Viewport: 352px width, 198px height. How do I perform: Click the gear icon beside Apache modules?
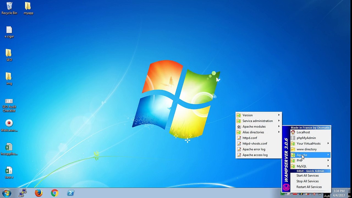pos(239,127)
